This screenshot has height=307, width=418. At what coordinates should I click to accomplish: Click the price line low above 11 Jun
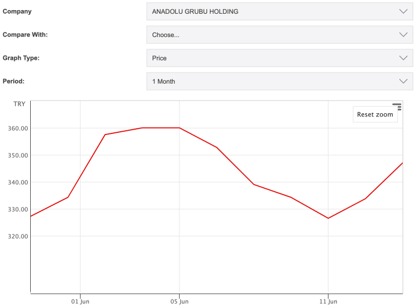click(x=328, y=218)
